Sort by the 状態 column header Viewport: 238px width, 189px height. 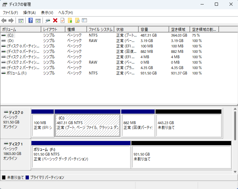pyautogui.click(x=126, y=29)
